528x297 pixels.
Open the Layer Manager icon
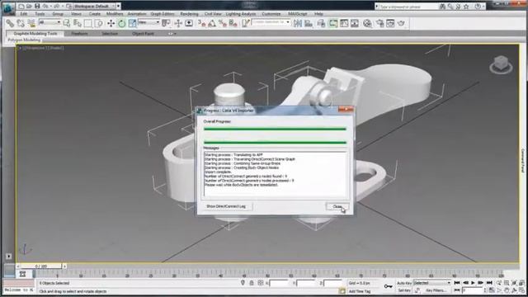[x=321, y=23]
